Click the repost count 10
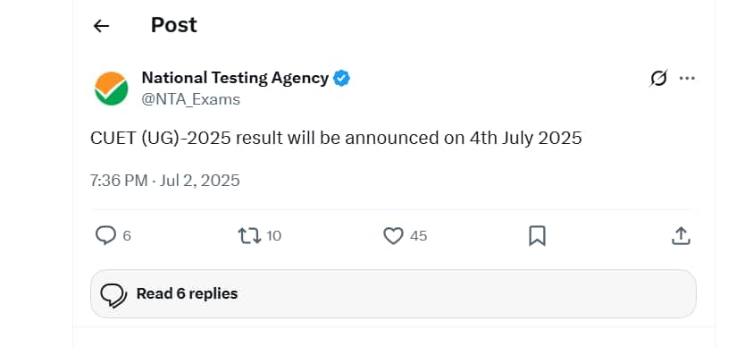745x347 pixels. [x=273, y=236]
